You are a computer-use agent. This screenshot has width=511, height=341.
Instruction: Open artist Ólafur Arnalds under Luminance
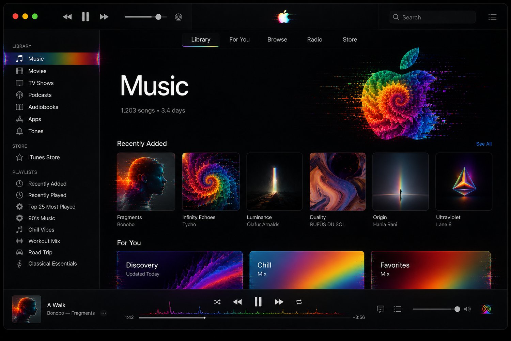pos(263,224)
